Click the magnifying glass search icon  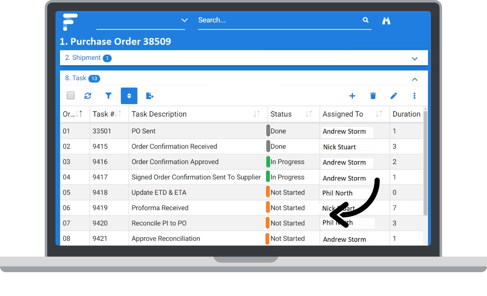pos(366,20)
